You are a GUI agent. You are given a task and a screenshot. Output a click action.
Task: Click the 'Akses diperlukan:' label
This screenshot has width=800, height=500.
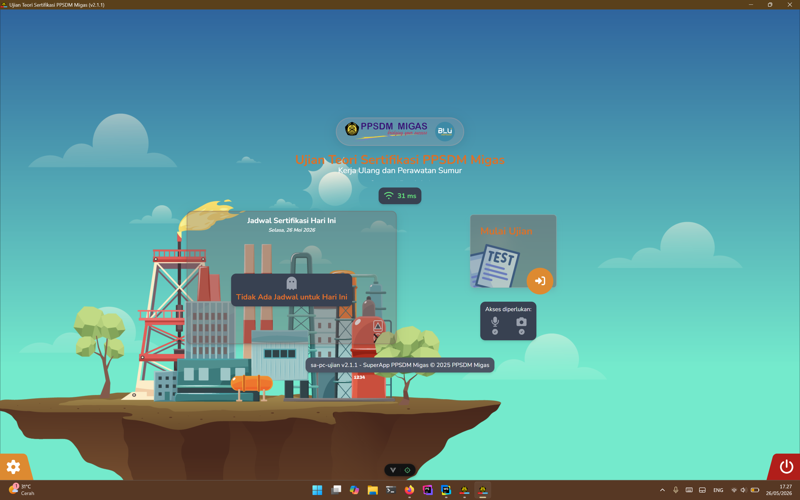pos(508,309)
